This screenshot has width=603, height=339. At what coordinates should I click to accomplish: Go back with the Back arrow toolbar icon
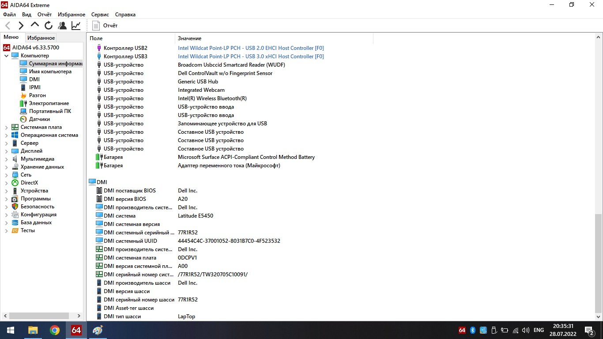coord(8,26)
